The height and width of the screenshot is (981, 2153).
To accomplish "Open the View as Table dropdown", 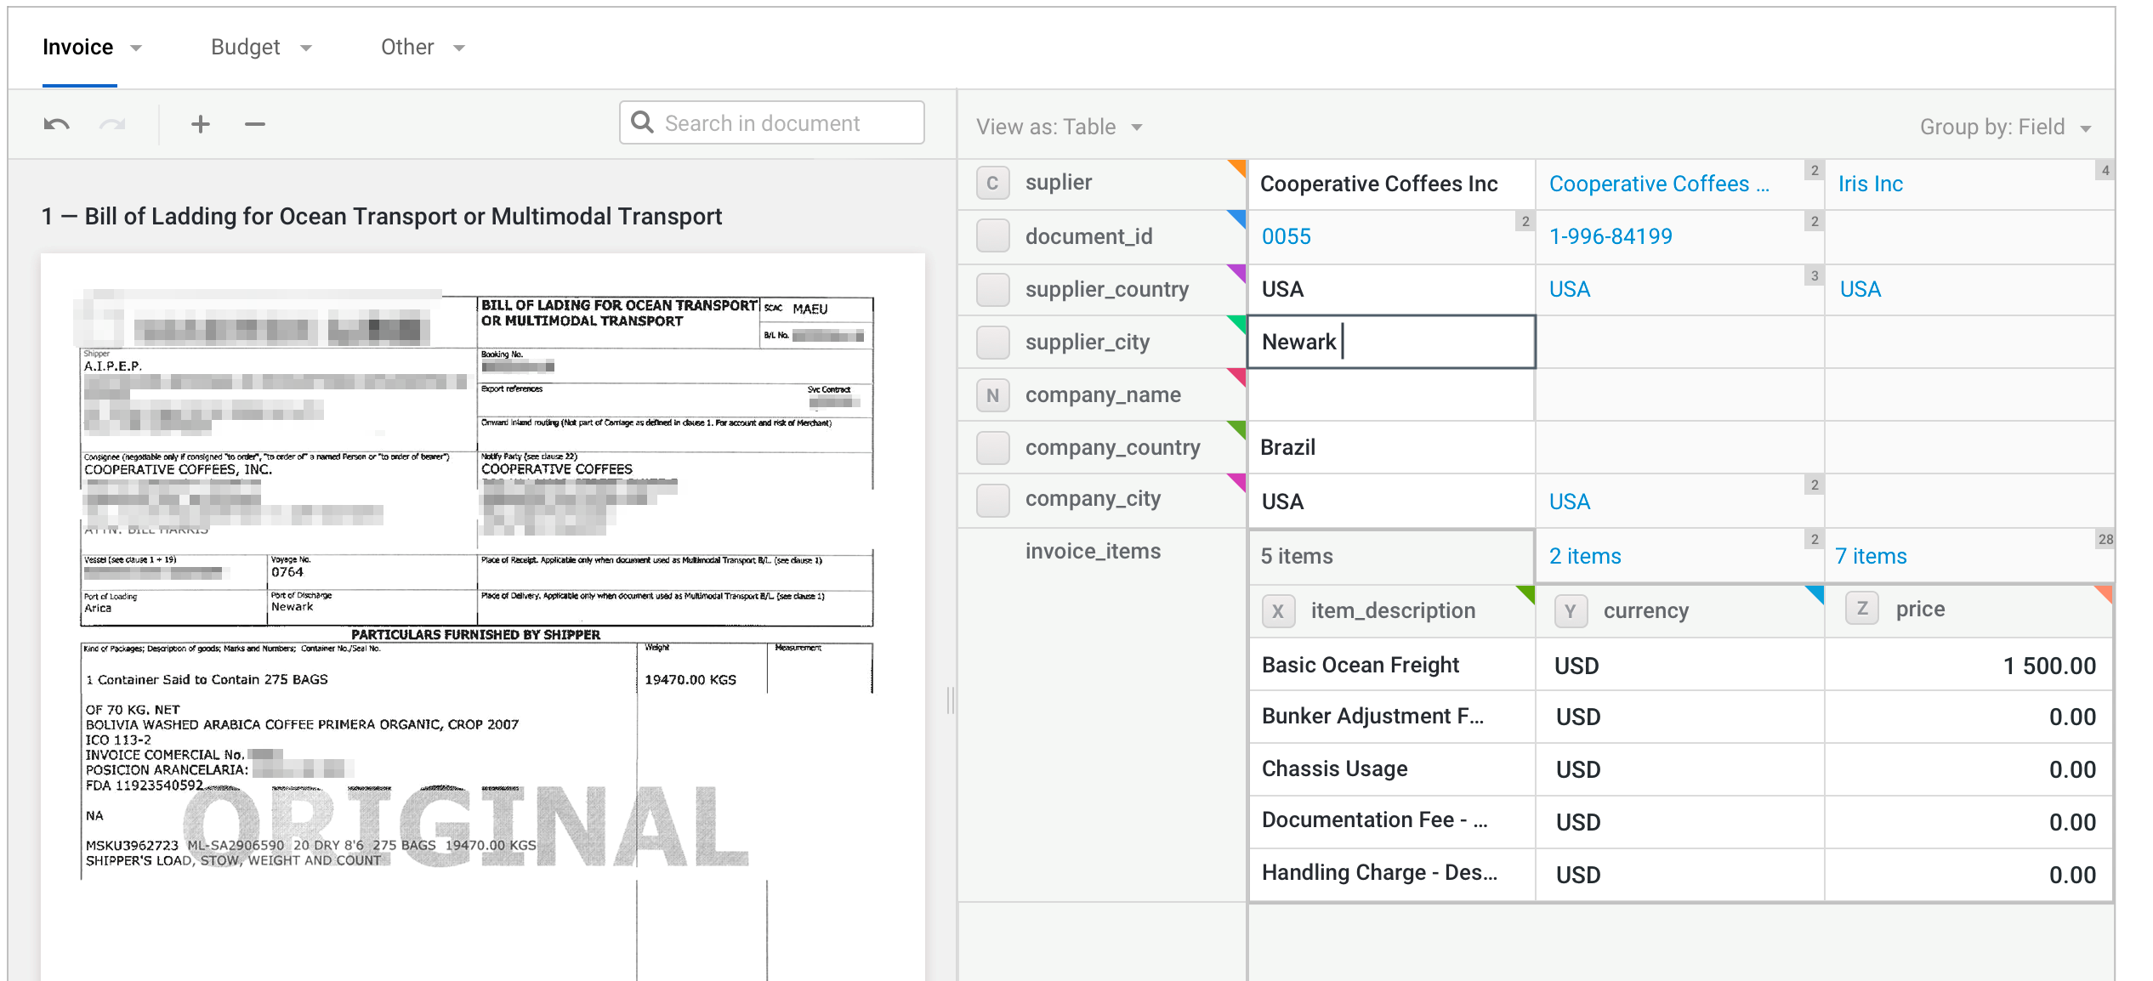I will pos(1059,127).
